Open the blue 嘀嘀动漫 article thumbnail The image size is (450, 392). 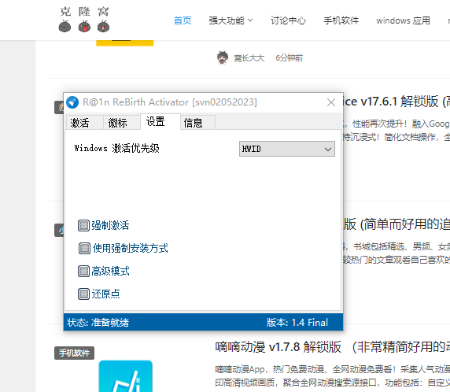(x=126, y=376)
